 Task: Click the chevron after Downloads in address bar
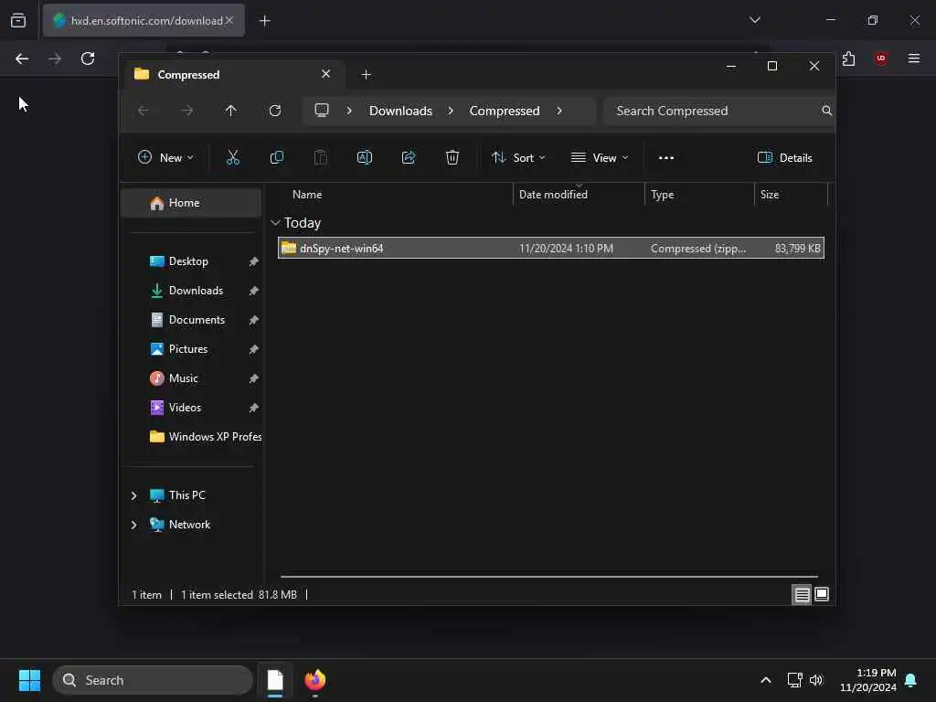click(x=451, y=111)
